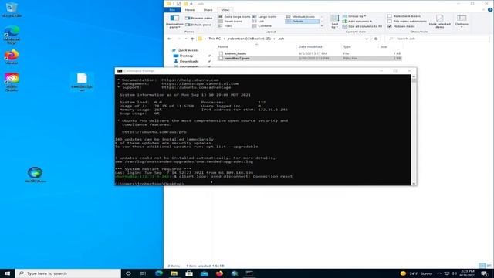The width and height of the screenshot is (494, 278).
Task: Expand the Layout gallery more arrow
Action: click(322, 25)
